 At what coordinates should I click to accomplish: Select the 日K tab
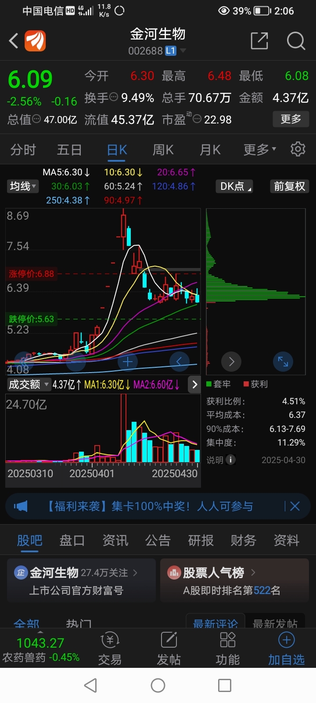117,150
